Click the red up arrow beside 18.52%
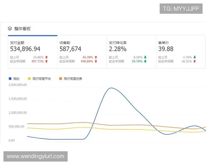Viewport: 206px width, 165px height. pyautogui.click(x=195, y=61)
